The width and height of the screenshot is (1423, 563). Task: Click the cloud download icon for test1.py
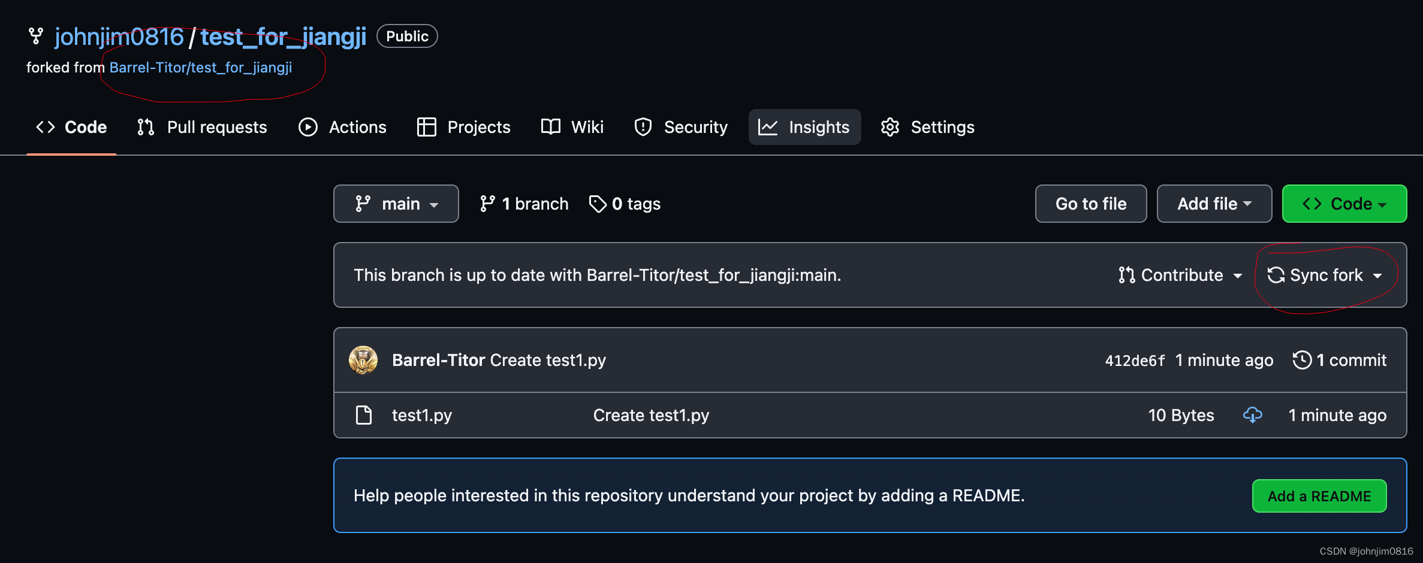point(1252,415)
